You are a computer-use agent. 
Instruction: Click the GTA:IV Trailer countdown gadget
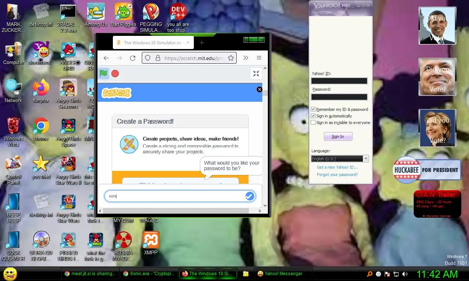point(437,204)
